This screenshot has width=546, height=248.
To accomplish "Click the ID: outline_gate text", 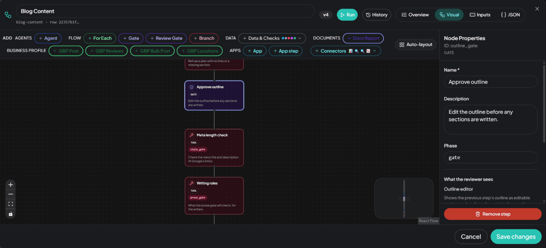I will (461, 46).
